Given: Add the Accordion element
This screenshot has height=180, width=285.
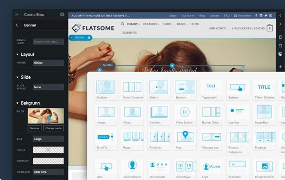Looking at the screenshot, I should pyautogui.click(x=238, y=169).
